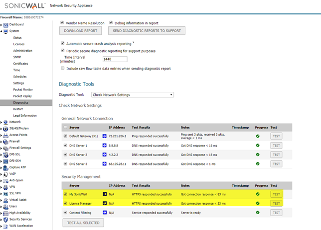Toggle Vendor Name Resolution checkbox
Viewport: 321px width, 230px height.
coord(62,23)
